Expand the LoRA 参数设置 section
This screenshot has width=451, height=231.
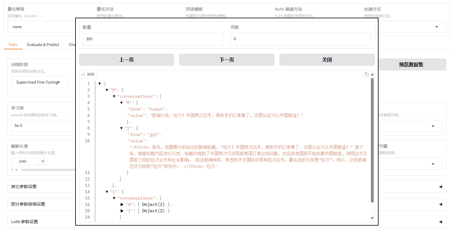coord(440,222)
